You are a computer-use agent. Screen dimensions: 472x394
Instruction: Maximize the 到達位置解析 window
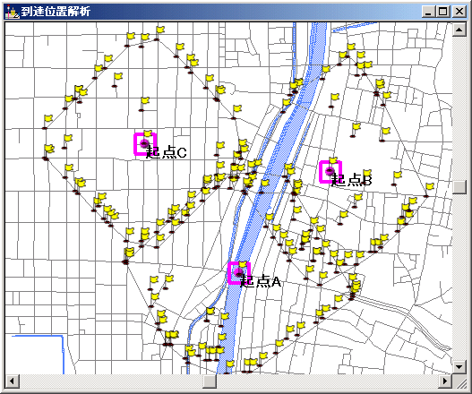[442, 12]
